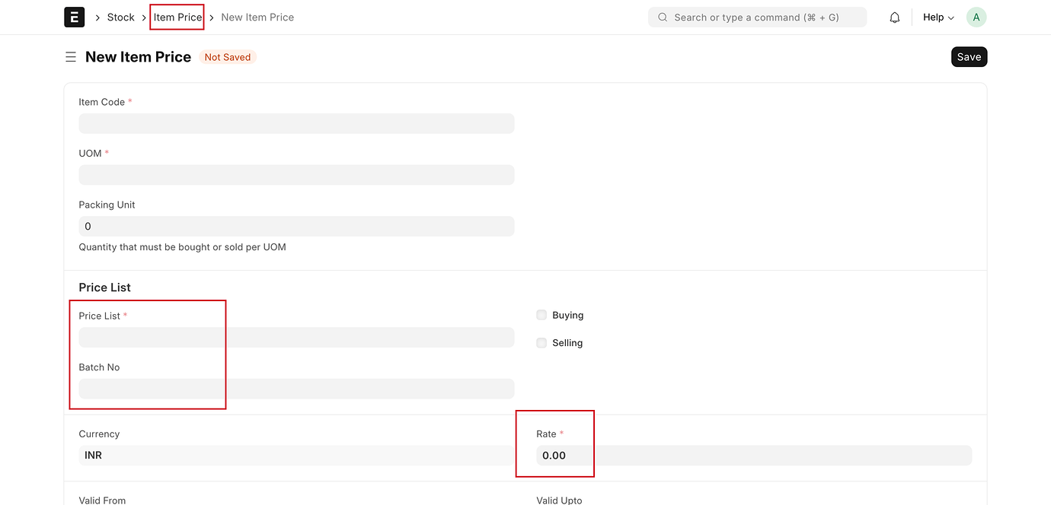Screen dimensions: 1051x505
Task: Open notifications via the bell icon
Action: 894,17
